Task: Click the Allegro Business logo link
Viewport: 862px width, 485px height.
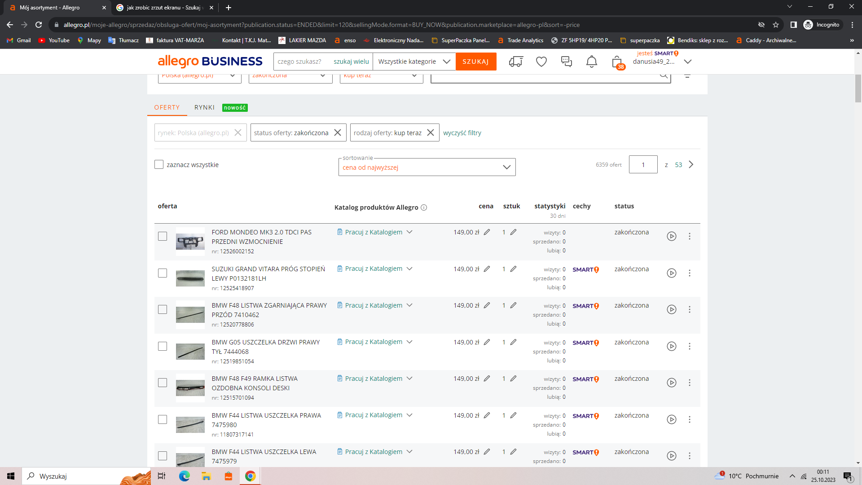Action: click(211, 61)
